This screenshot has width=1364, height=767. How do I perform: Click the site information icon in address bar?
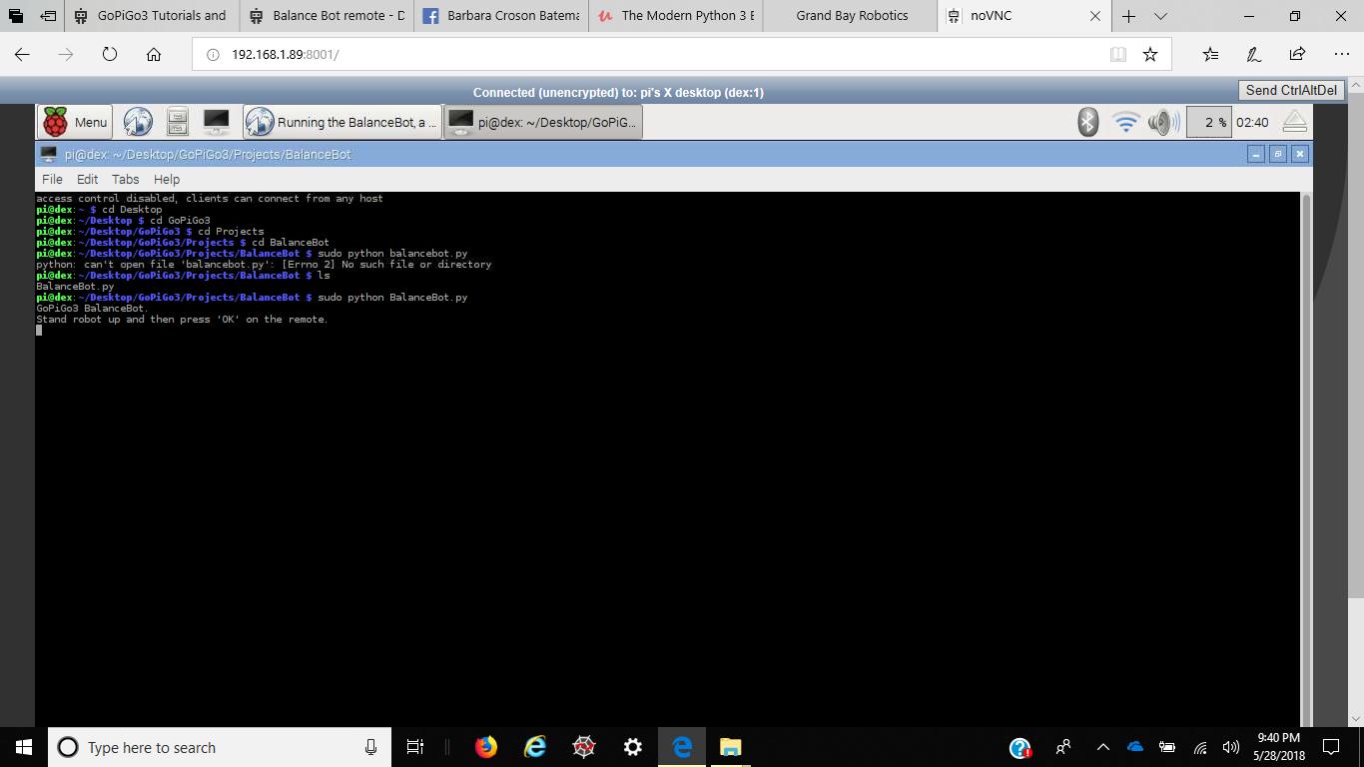pyautogui.click(x=213, y=55)
